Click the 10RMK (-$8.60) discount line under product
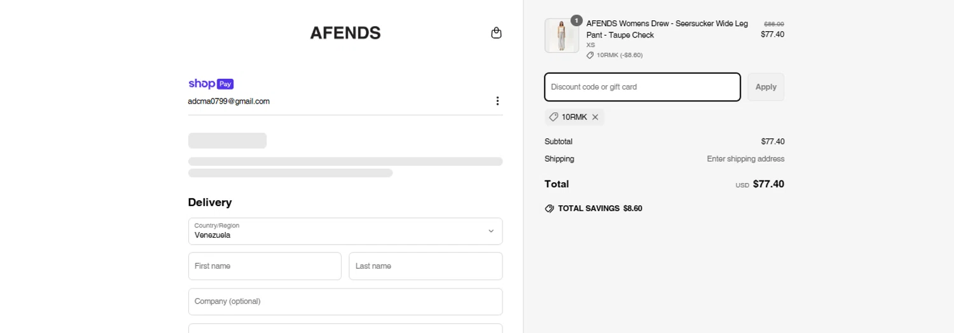Viewport: 954px width, 333px height. (x=614, y=55)
